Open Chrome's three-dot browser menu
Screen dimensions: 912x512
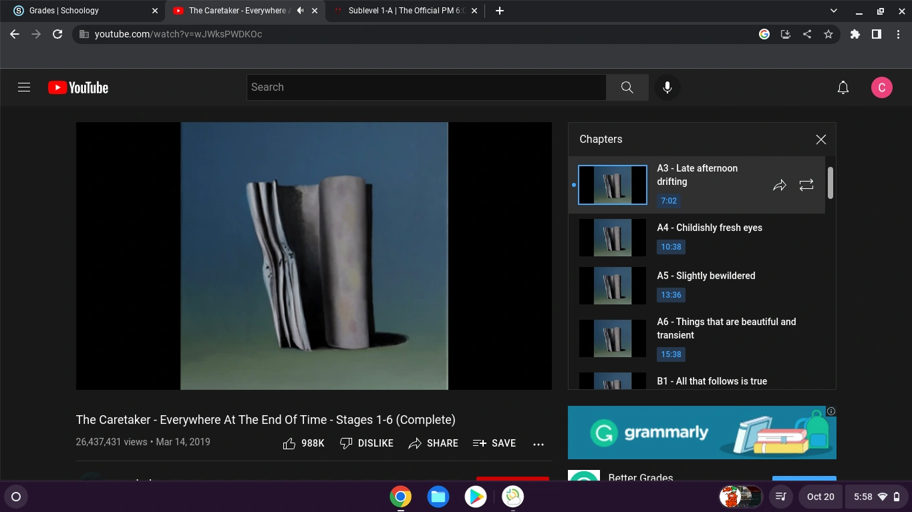pyautogui.click(x=898, y=33)
